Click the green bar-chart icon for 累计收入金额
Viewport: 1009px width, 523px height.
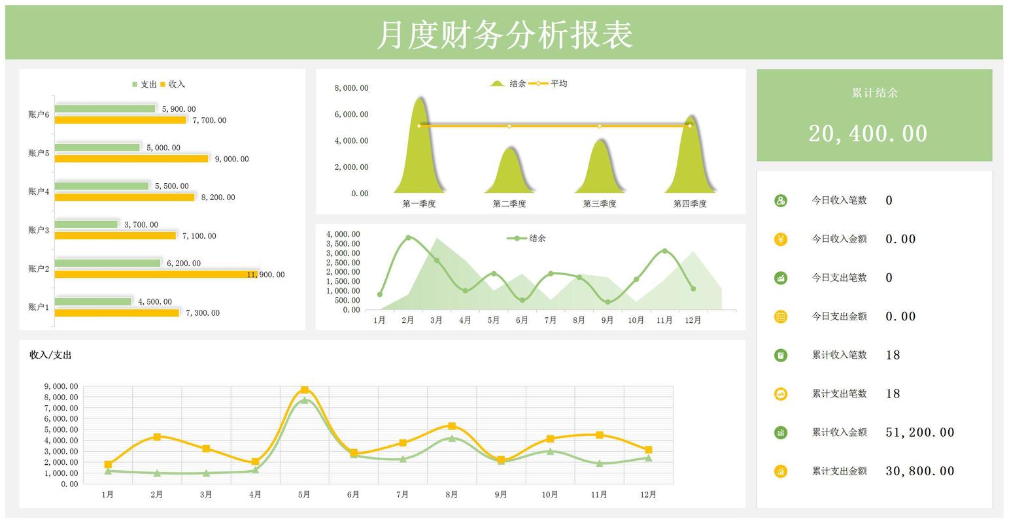[x=780, y=432]
